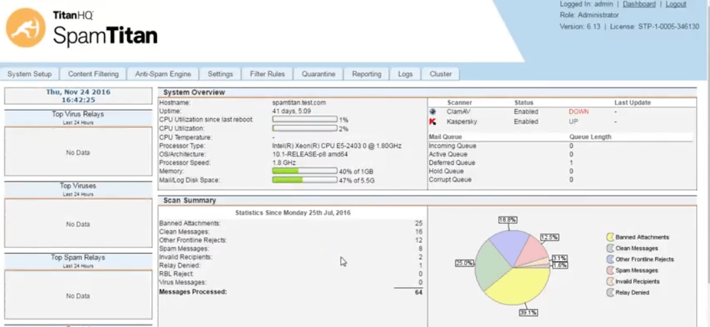Click the ClamAV scanner icon
The image size is (710, 327).
tap(433, 111)
